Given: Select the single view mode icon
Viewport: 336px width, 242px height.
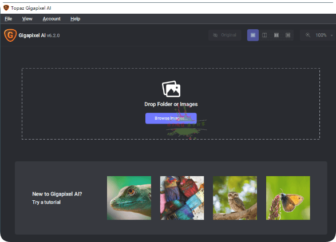Looking at the screenshot, I should pos(253,35).
